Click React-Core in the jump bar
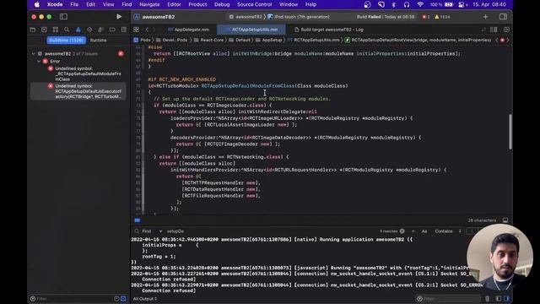 (x=208, y=40)
